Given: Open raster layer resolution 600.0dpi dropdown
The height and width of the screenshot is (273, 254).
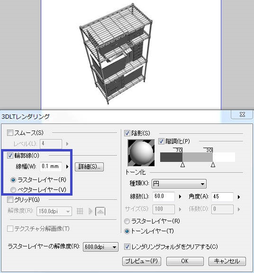Looking at the screenshot, I should (100, 247).
